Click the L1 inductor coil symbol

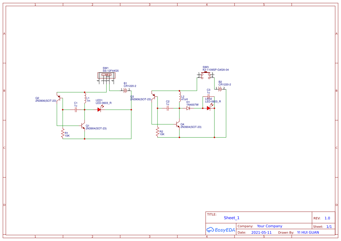pos(85,98)
